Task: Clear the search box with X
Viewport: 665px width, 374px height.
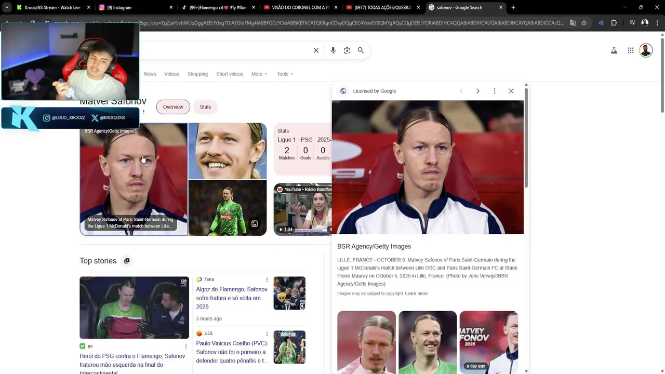Action: pyautogui.click(x=316, y=50)
